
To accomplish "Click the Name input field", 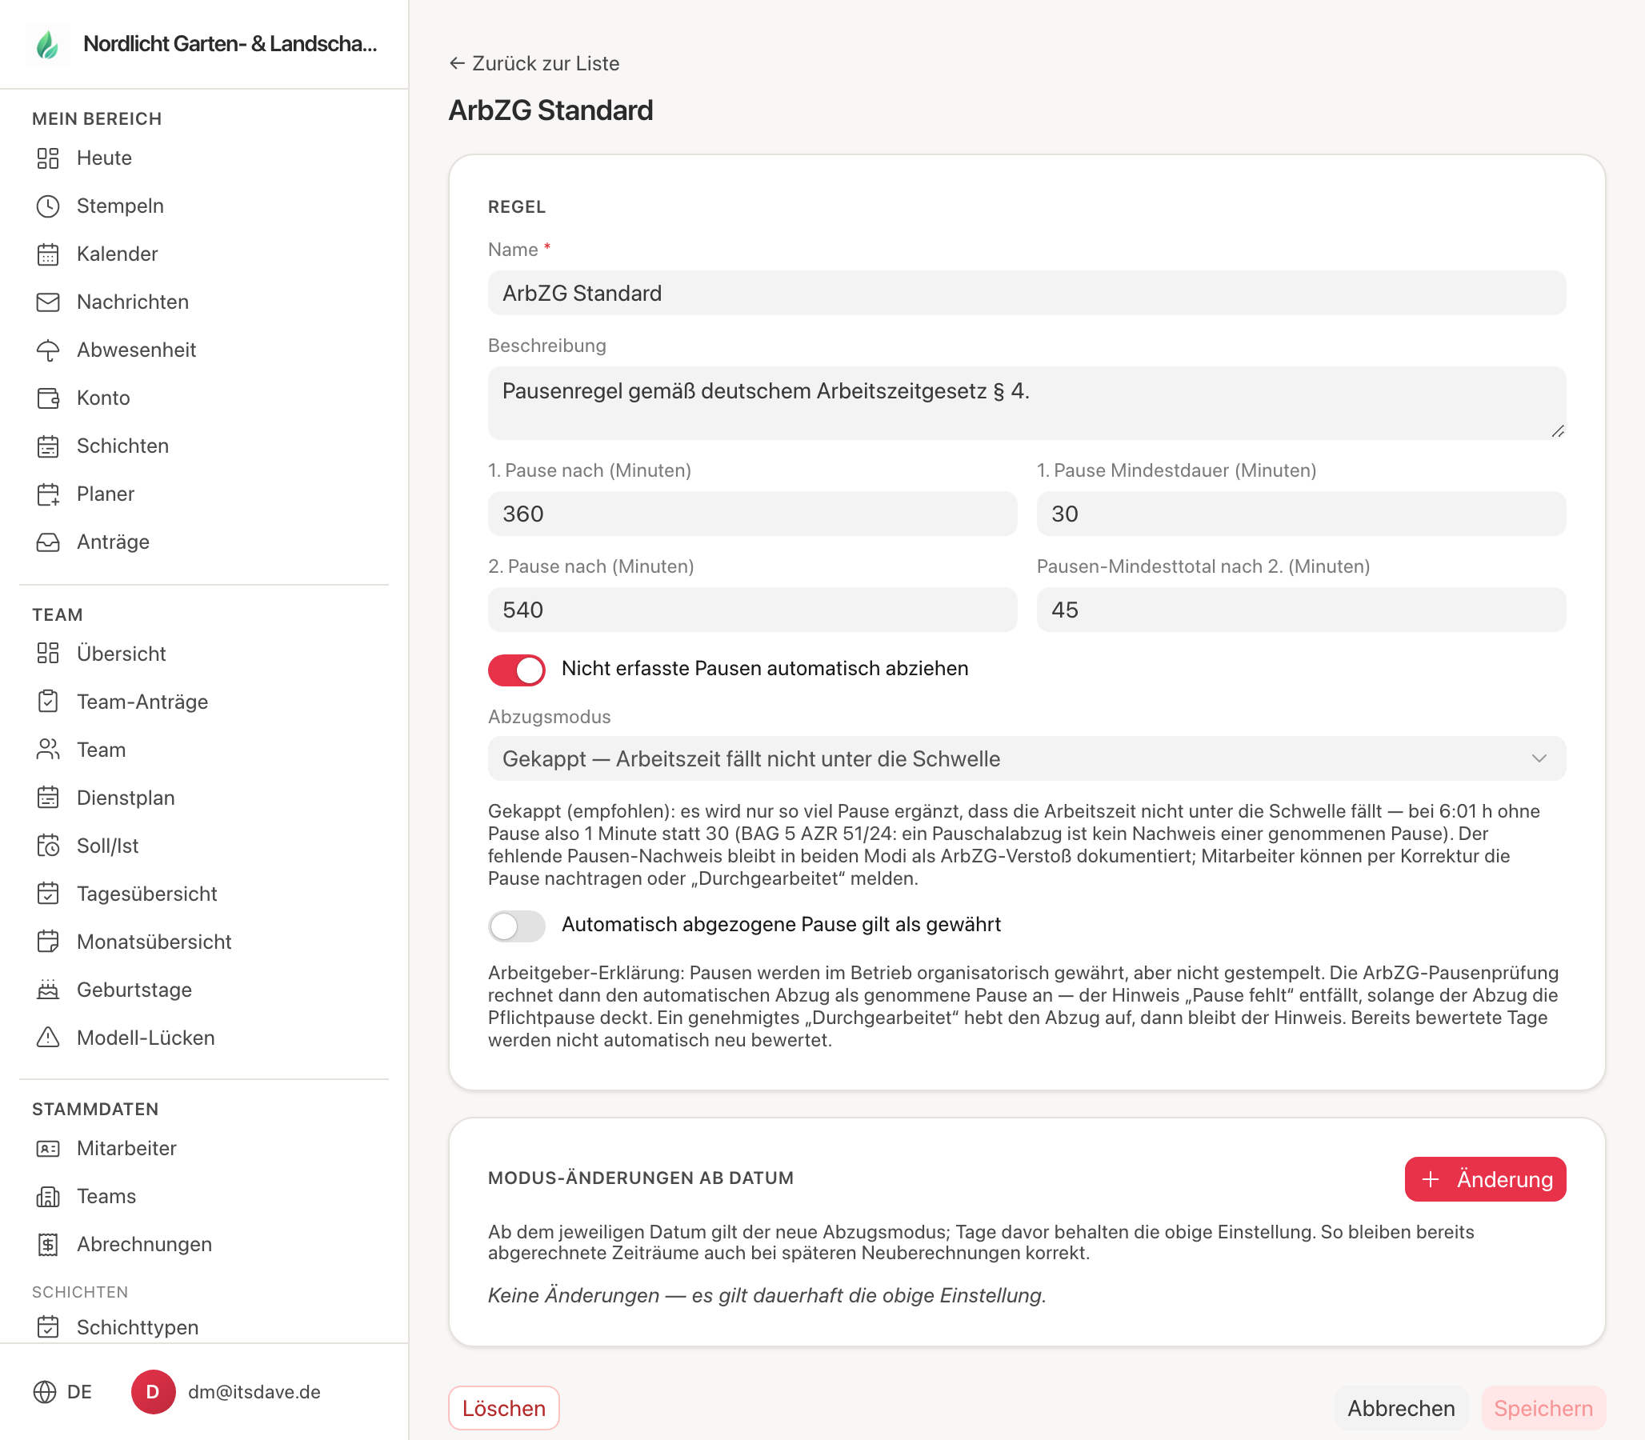I will point(1027,294).
